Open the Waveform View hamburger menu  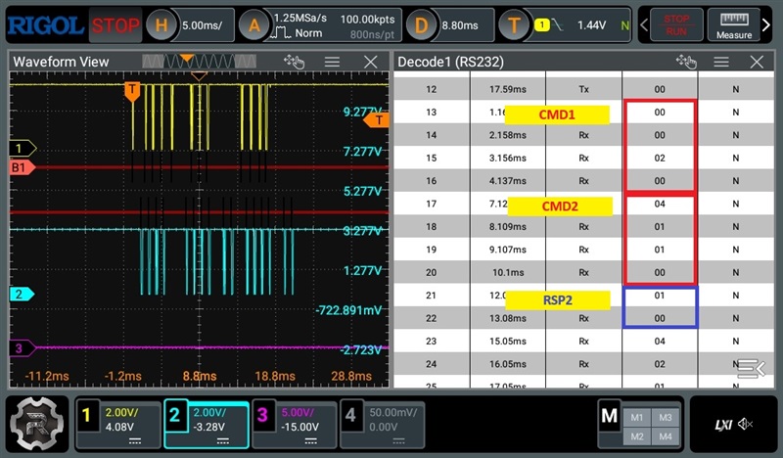coord(332,62)
